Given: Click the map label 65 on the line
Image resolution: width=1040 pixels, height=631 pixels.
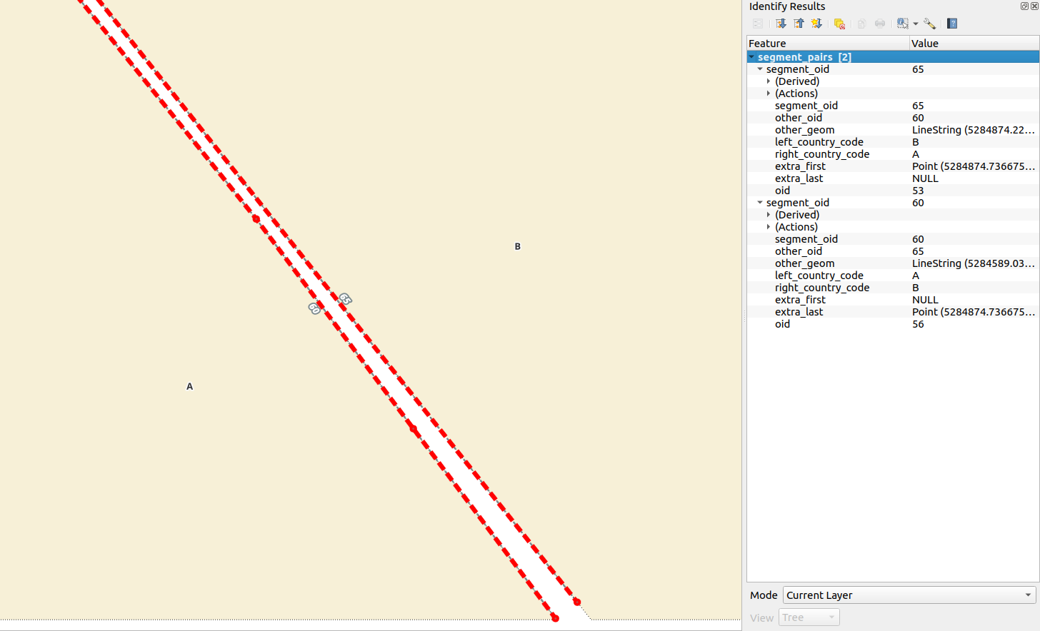Looking at the screenshot, I should (x=346, y=299).
